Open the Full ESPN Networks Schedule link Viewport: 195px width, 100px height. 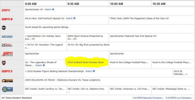148,98
